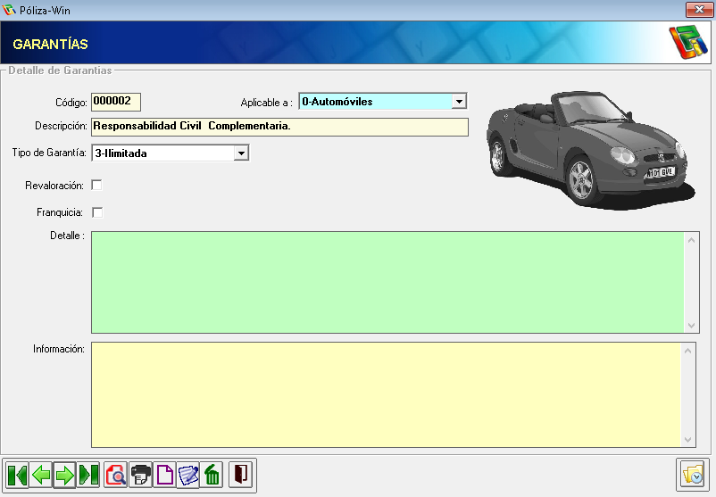The height and width of the screenshot is (497, 716).
Task: Delete record with the green trash icon
Action: click(x=212, y=475)
